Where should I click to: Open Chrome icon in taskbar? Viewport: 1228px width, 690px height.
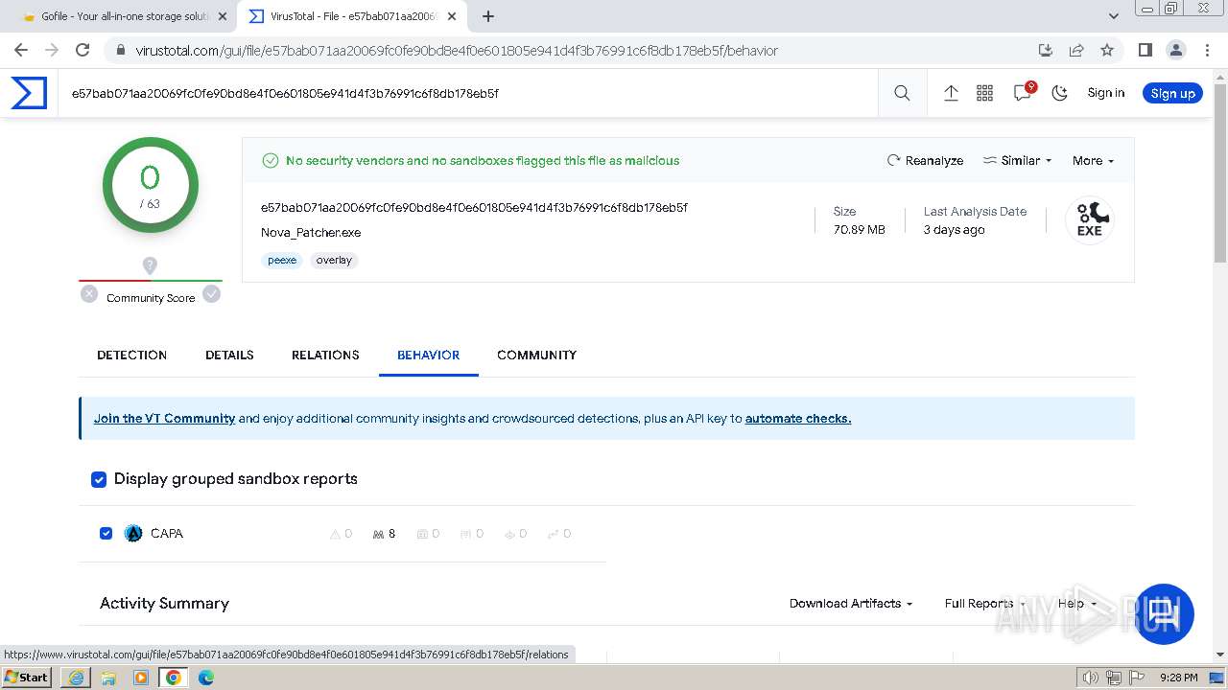click(x=173, y=678)
